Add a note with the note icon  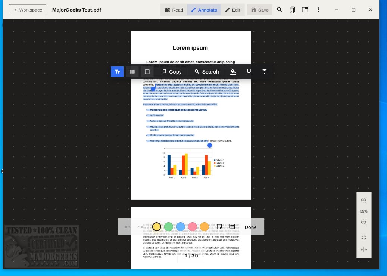point(219,227)
